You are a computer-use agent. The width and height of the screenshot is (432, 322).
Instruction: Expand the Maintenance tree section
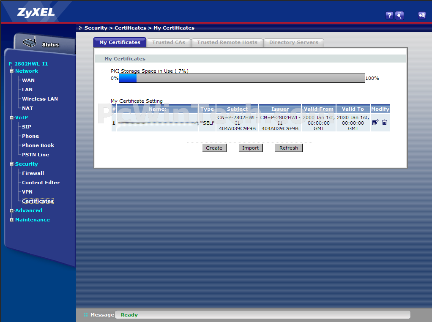pos(11,220)
